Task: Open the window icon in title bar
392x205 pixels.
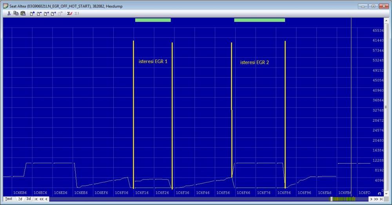Action: [5, 6]
